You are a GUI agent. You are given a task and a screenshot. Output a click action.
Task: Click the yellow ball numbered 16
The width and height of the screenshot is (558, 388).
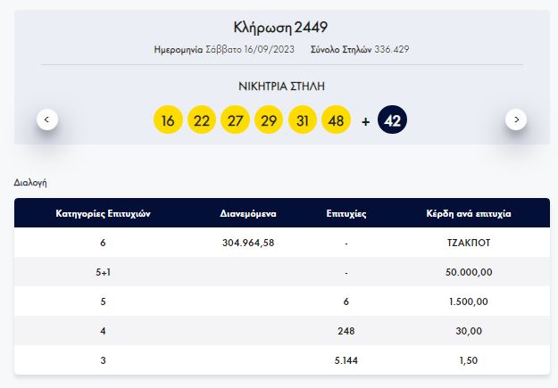pyautogui.click(x=167, y=120)
